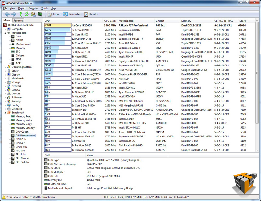Screen dimensions: 261x201
Task: Sort by the Score column header
Action: 242,21
